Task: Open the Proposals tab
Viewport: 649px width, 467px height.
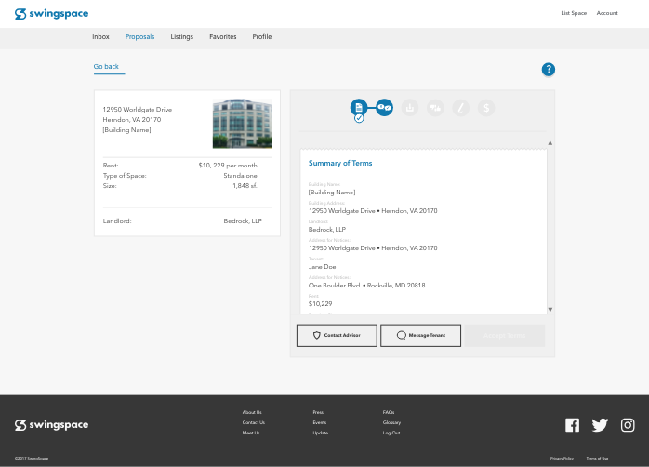Action: tap(139, 37)
